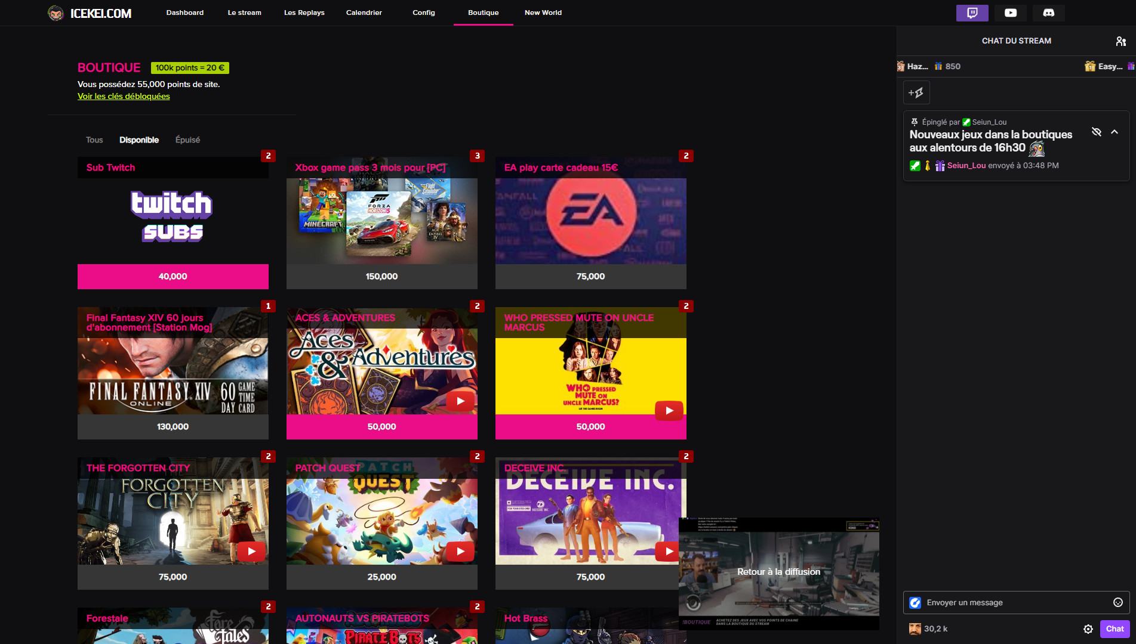Open the YouTube icon button

click(1010, 13)
